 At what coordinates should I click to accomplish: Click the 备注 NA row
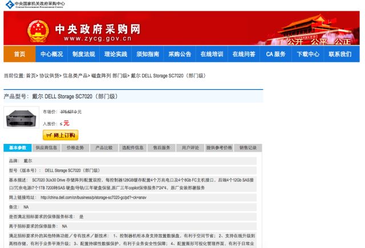(133, 207)
